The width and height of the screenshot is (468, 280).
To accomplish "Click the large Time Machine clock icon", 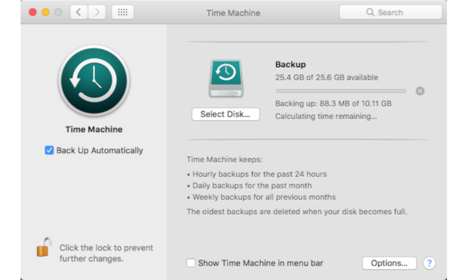I will [x=94, y=81].
